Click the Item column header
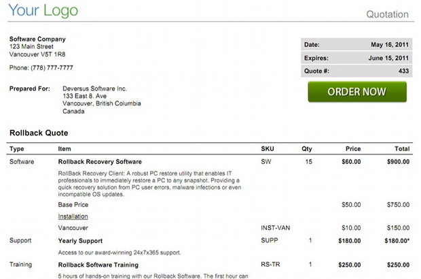 [x=65, y=148]
